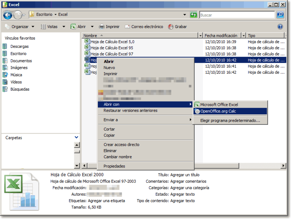Expand the Escritorio breadcrumb arrow
The height and width of the screenshot is (219, 291).
(x=55, y=15)
